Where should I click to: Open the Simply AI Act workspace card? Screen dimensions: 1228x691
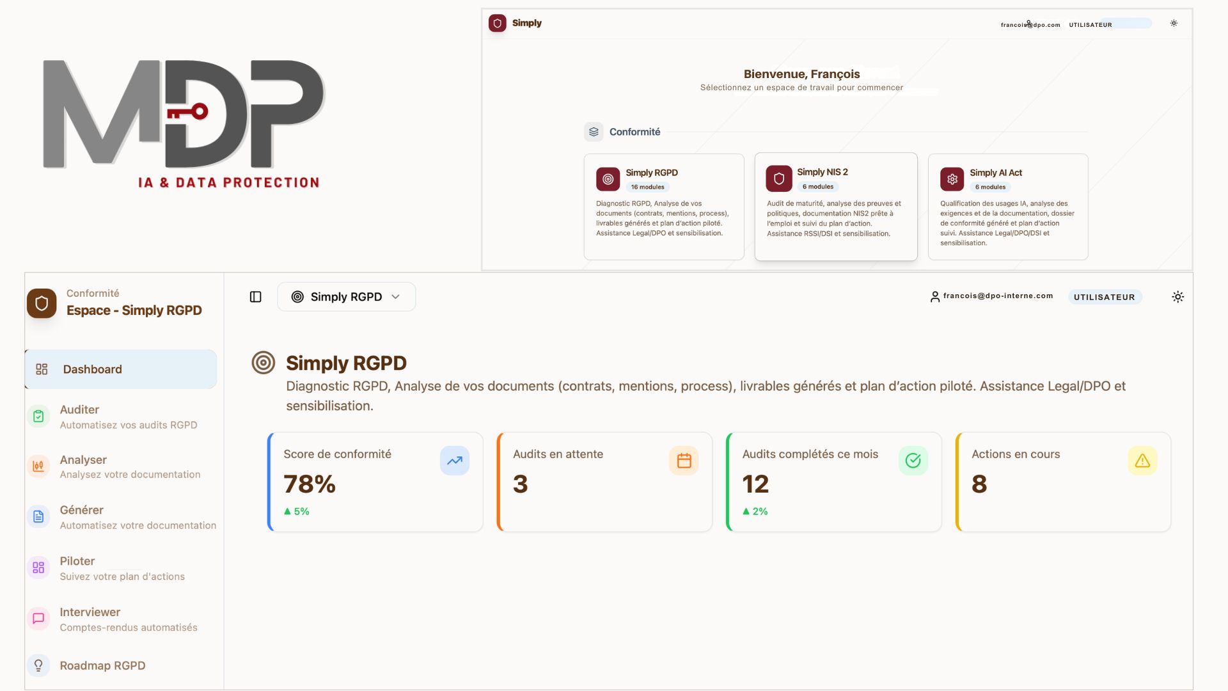click(1007, 206)
